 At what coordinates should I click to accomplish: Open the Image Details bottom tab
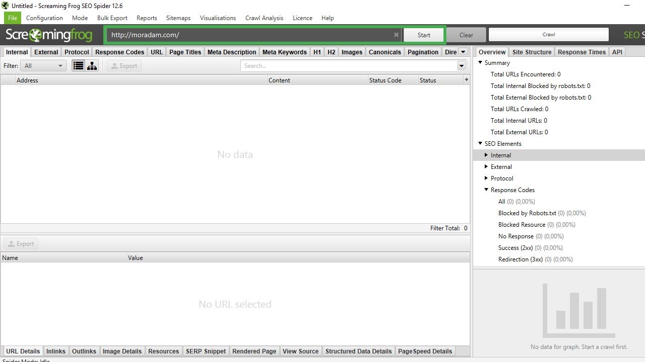tap(122, 351)
